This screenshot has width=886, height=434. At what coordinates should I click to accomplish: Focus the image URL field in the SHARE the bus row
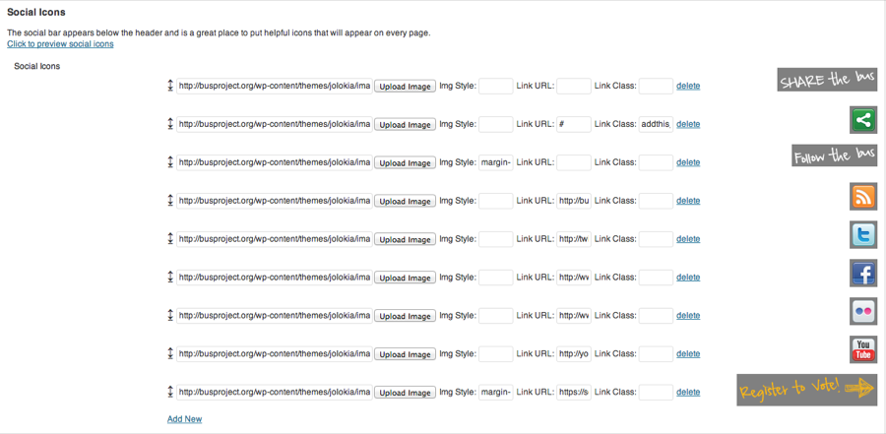[275, 86]
